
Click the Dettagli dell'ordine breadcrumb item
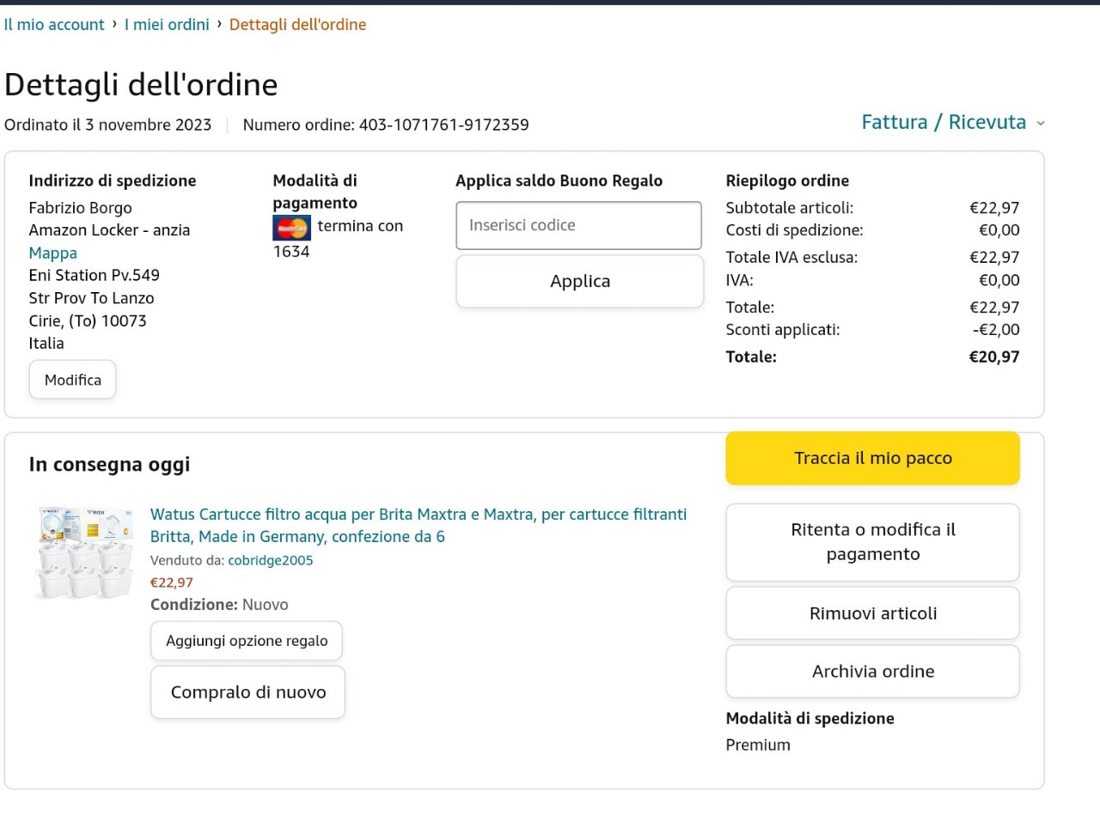tap(297, 25)
